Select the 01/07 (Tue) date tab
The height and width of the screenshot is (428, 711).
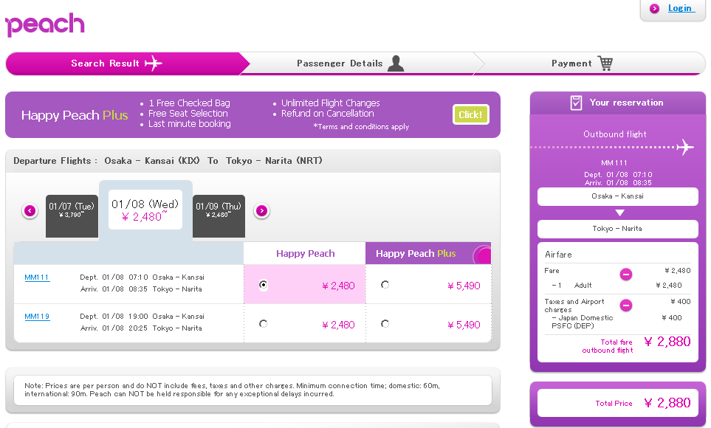tap(72, 215)
